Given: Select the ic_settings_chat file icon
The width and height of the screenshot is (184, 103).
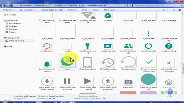Looking at the screenshot, I should 108,46.
